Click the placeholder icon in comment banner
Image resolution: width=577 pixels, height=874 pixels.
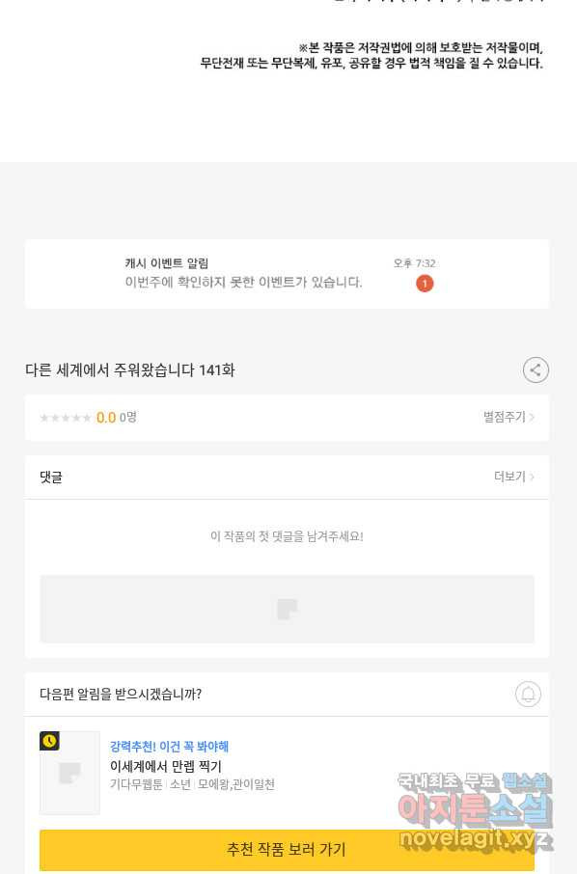(x=288, y=610)
